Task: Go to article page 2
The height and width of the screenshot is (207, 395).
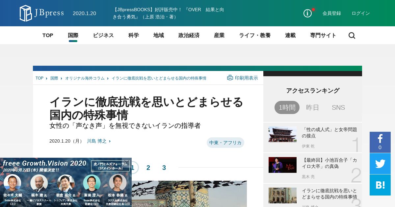Action: [148, 168]
